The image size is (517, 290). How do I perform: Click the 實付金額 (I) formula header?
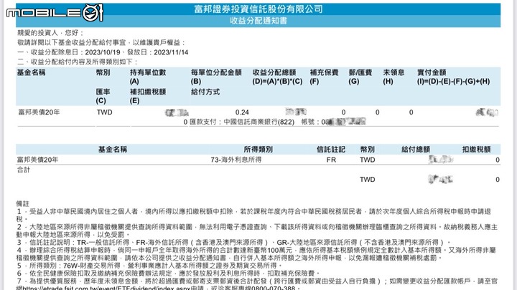point(453,77)
